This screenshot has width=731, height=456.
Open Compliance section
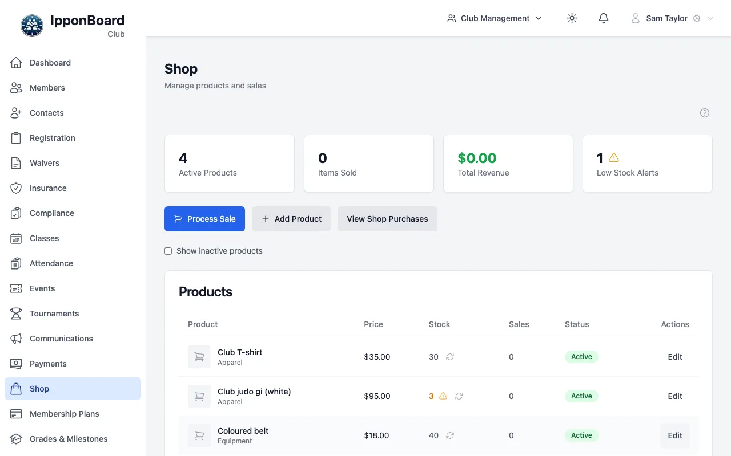tap(73, 213)
